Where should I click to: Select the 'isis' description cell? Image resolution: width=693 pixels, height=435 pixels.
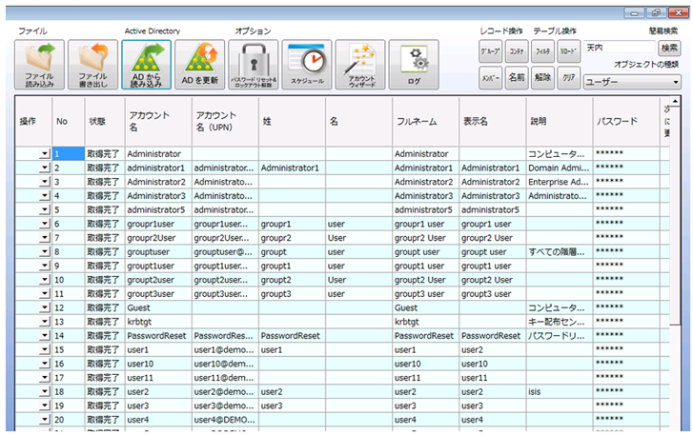[560, 392]
